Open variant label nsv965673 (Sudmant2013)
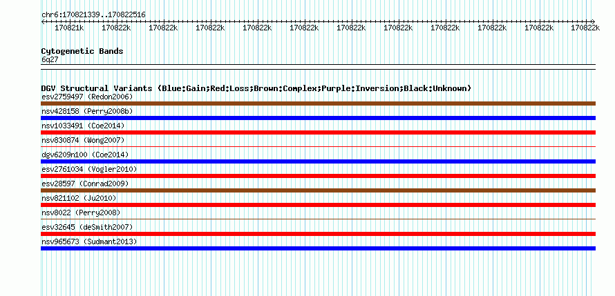The width and height of the screenshot is (615, 296). 89,241
